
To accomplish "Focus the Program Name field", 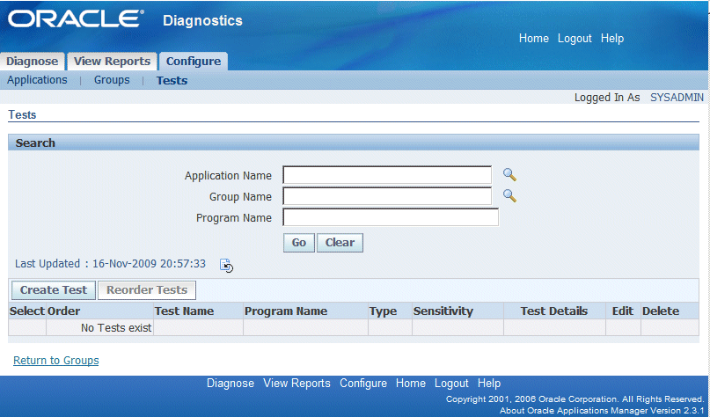I will (391, 217).
